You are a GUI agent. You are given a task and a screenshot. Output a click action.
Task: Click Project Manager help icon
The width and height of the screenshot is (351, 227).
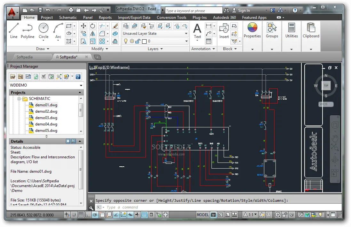(x=78, y=77)
